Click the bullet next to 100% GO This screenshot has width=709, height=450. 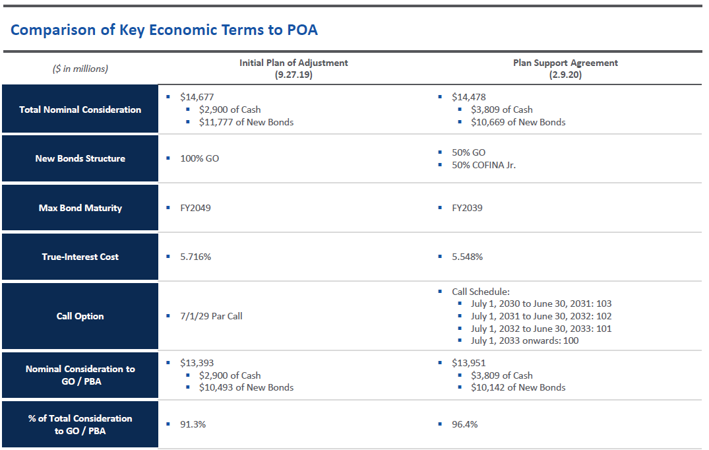[168, 158]
